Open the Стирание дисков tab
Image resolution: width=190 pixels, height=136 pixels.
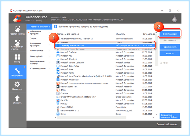click(x=39, y=68)
